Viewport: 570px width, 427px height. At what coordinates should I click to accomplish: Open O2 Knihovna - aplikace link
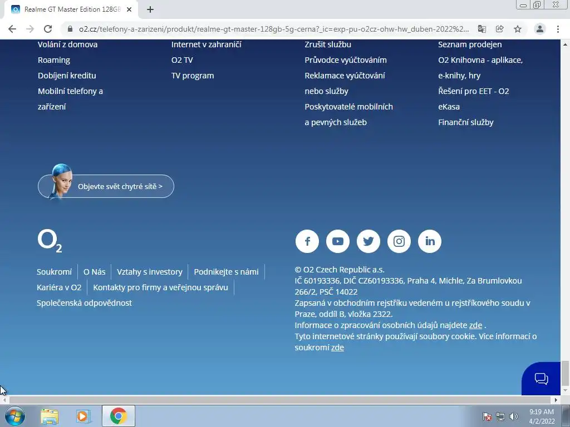(x=480, y=67)
